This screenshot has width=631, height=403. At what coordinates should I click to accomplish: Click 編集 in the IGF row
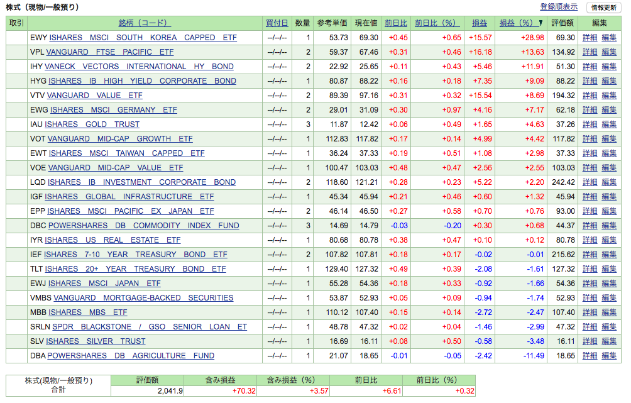click(x=609, y=197)
